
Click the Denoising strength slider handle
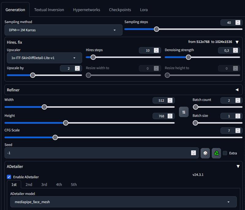point(189,57)
